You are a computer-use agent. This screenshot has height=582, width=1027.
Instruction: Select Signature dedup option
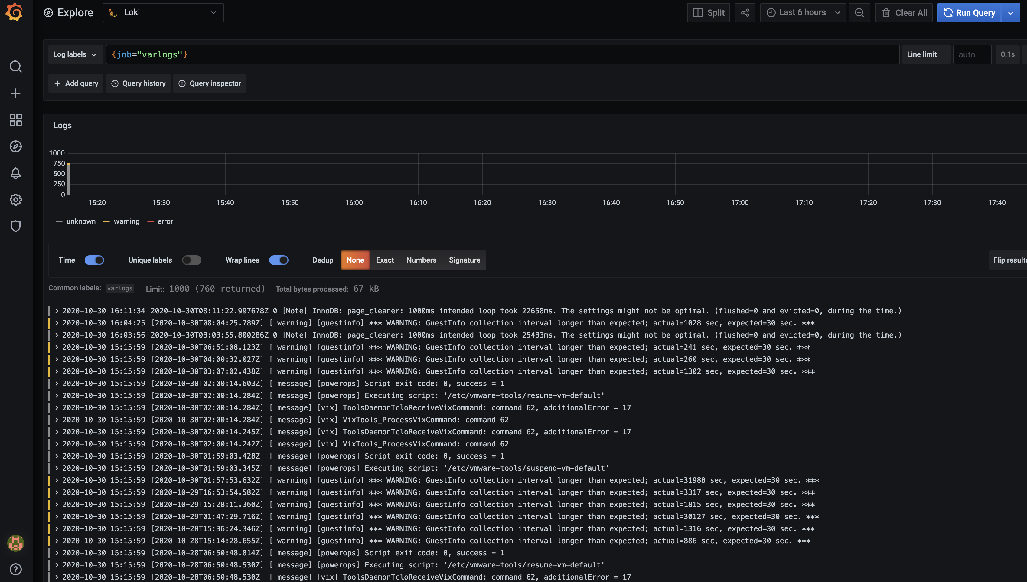coord(464,260)
